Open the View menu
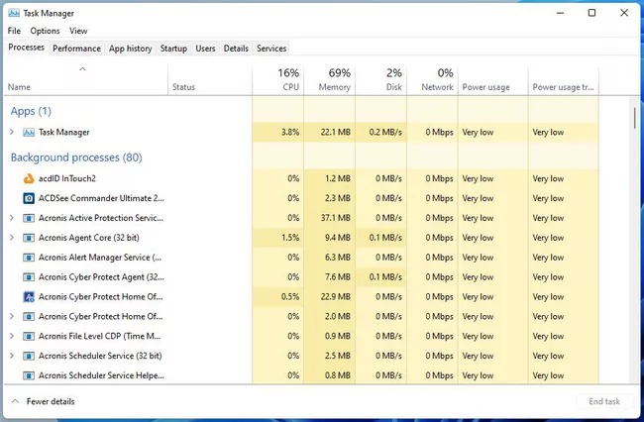 click(x=78, y=31)
